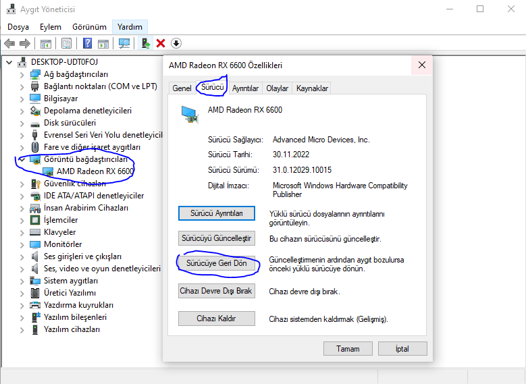This screenshot has height=384, width=526.
Task: Click the Monitörler display icon
Action: click(35, 244)
